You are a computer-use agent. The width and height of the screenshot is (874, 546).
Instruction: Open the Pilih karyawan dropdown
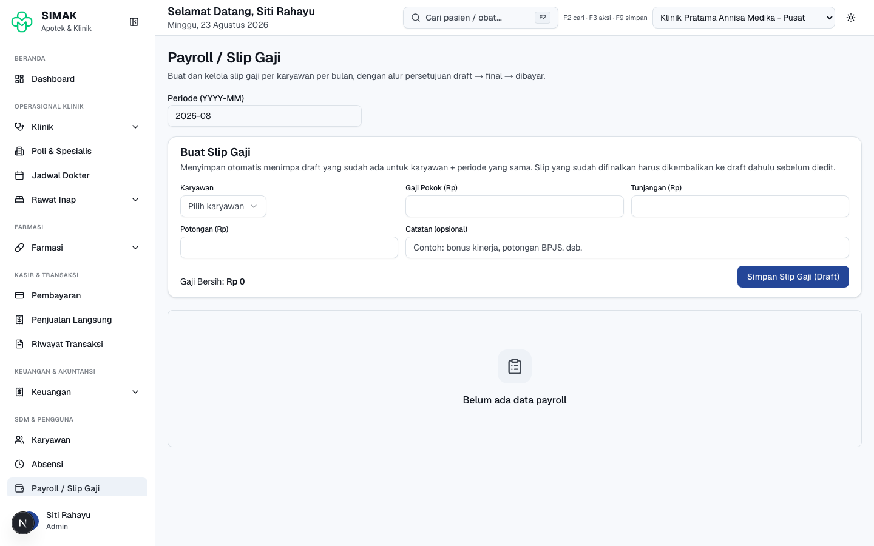click(223, 206)
